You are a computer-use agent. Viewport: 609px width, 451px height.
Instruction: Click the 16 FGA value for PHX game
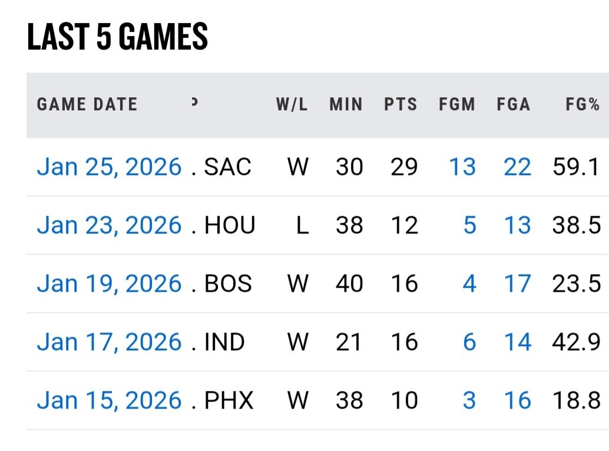point(517,400)
